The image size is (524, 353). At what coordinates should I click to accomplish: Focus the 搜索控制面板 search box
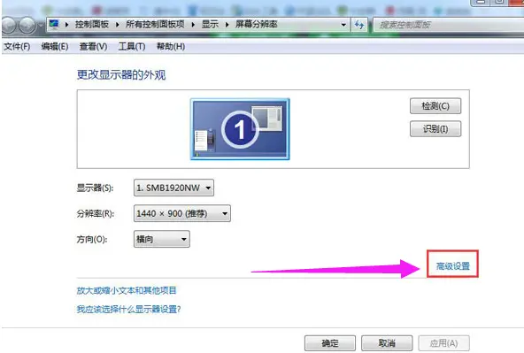448,25
